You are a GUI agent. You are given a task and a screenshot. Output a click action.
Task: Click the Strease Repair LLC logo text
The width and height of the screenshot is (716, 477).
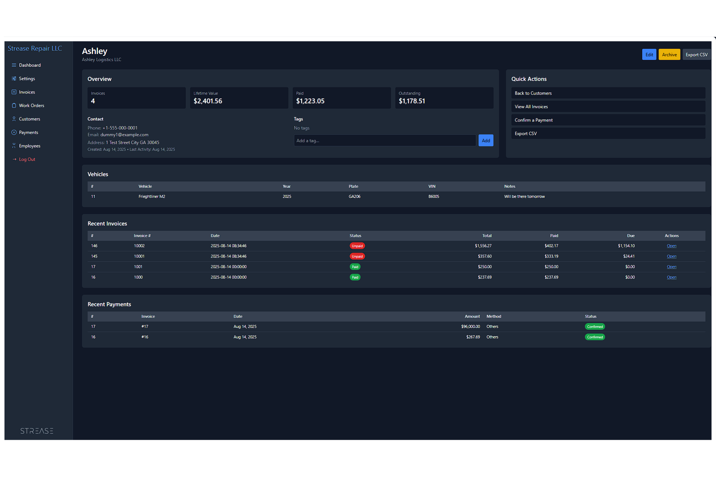click(x=35, y=48)
